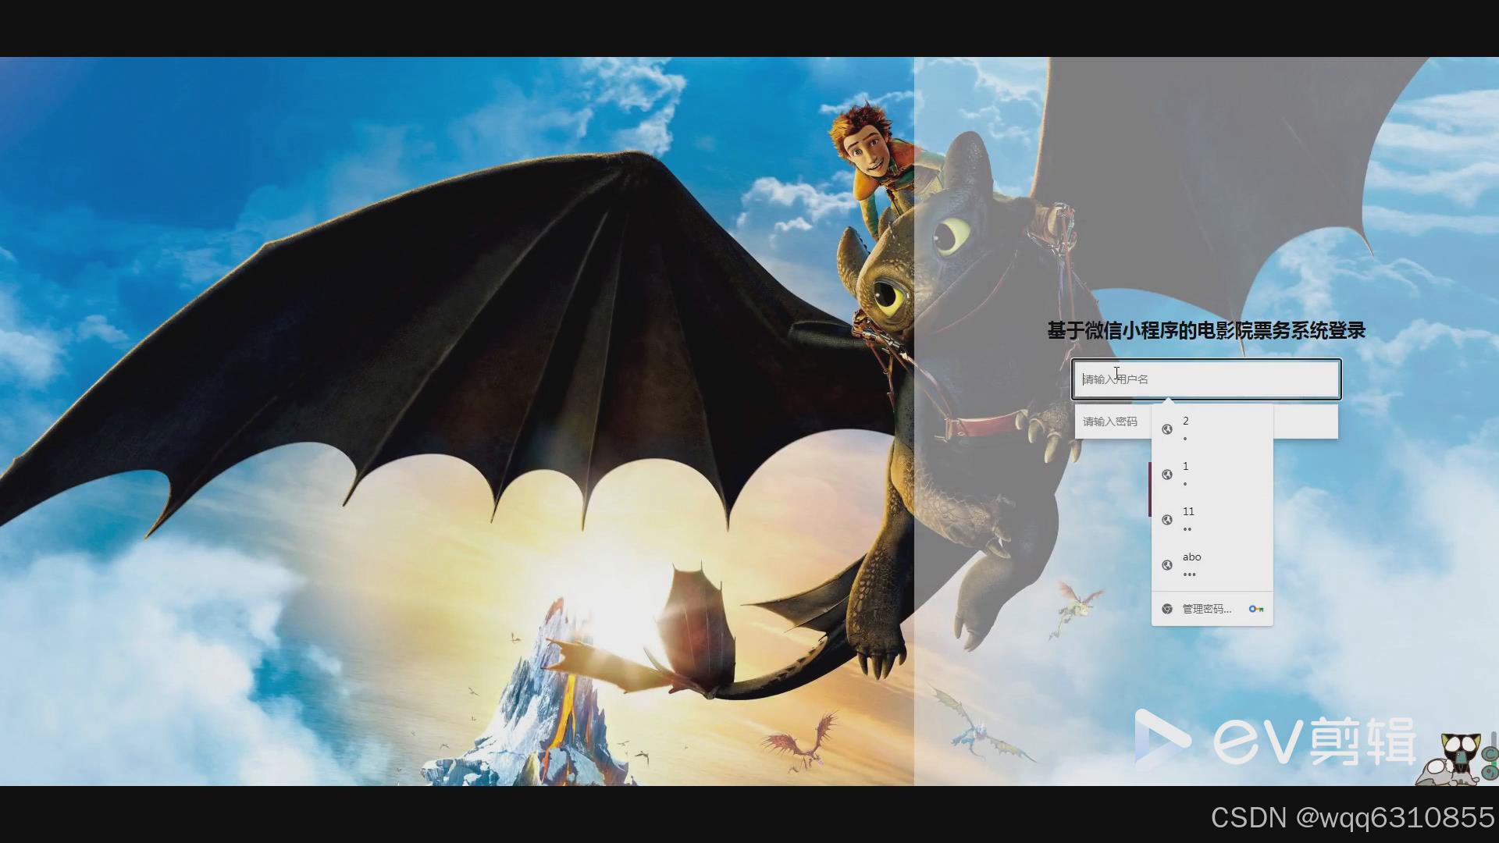Click Chrome logo in manage passwords row
1499x843 pixels.
pyautogui.click(x=1167, y=609)
